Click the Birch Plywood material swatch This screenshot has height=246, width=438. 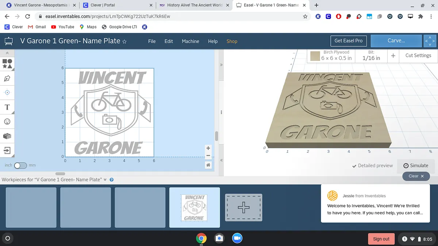(315, 56)
